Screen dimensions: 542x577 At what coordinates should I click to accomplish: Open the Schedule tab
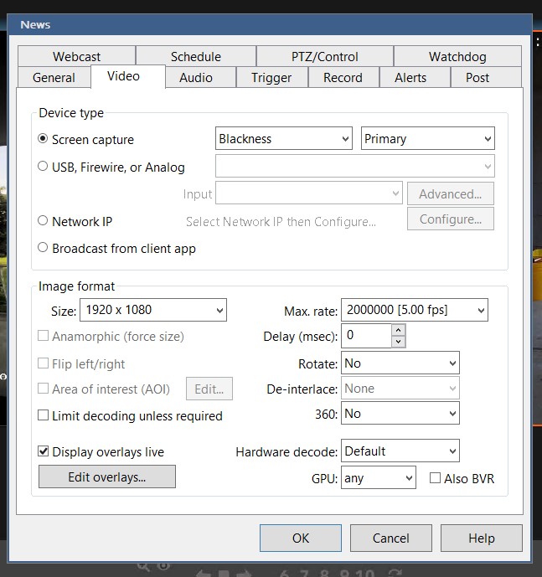pyautogui.click(x=196, y=57)
